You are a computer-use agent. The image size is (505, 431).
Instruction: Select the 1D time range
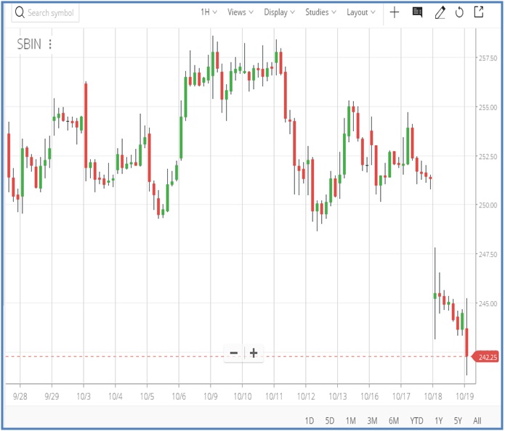pyautogui.click(x=309, y=421)
